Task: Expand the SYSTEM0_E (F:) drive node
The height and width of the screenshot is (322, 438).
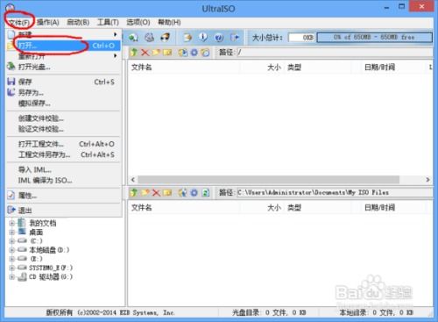Action: (11, 268)
